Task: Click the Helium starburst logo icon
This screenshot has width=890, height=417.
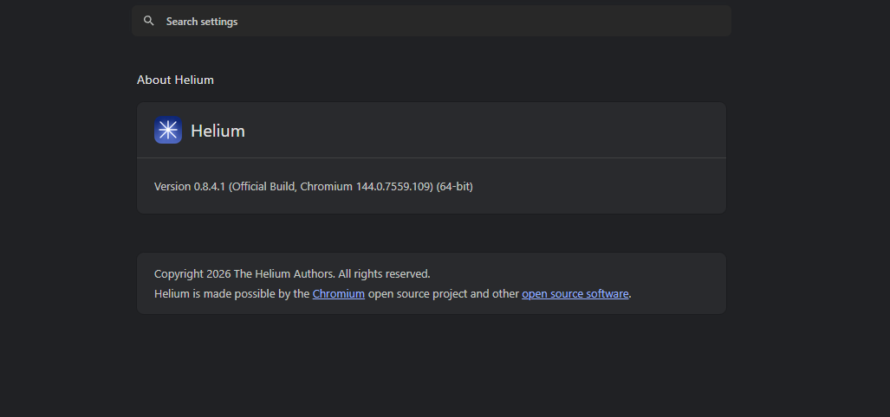Action: 168,131
